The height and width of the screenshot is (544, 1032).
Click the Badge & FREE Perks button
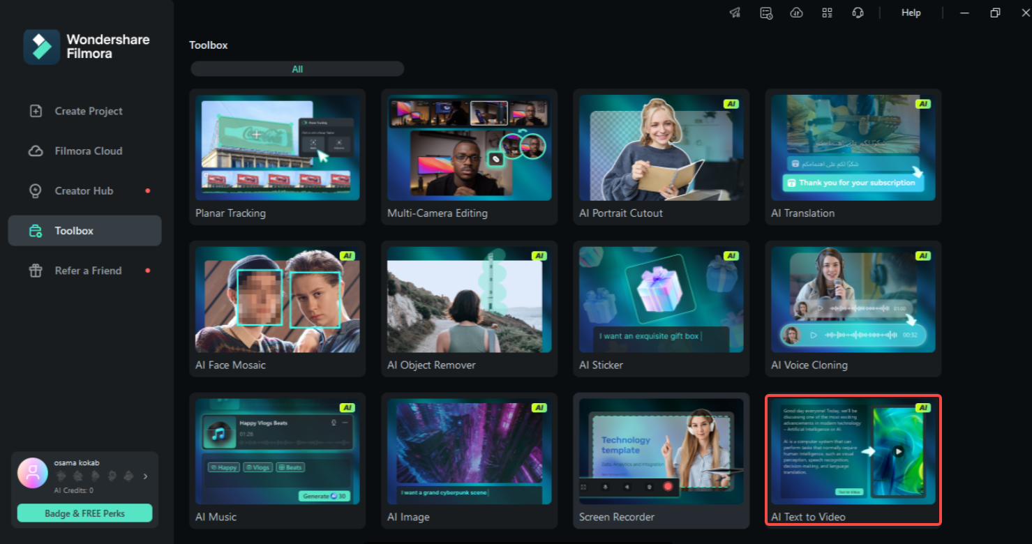[x=84, y=513]
